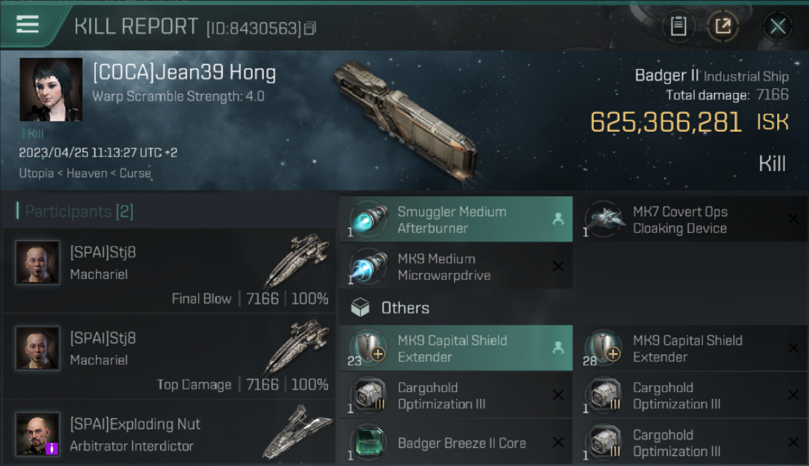
Task: Share the kill report externally
Action: (x=722, y=26)
